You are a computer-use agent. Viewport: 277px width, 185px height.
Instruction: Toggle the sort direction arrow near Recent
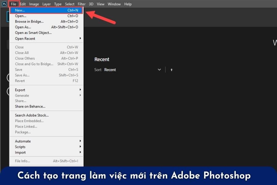point(171,70)
